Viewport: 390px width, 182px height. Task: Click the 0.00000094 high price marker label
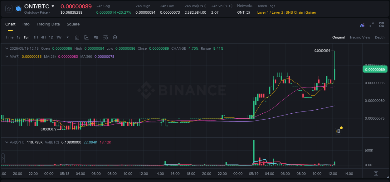[x=322, y=51]
